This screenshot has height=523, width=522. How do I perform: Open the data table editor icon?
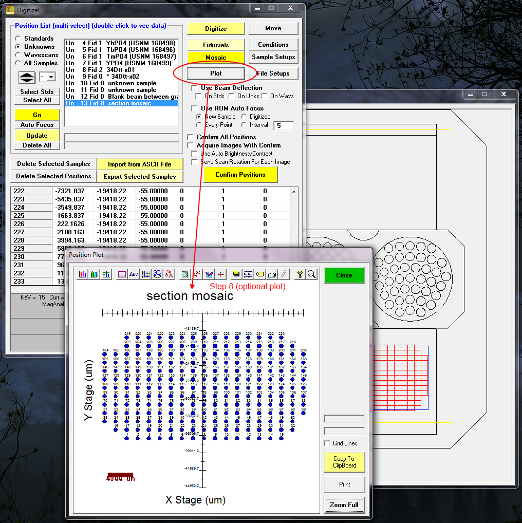pos(122,274)
